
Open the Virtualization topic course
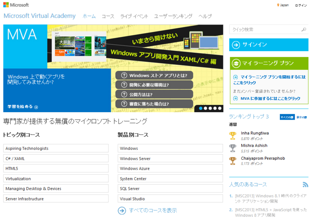(x=56, y=178)
